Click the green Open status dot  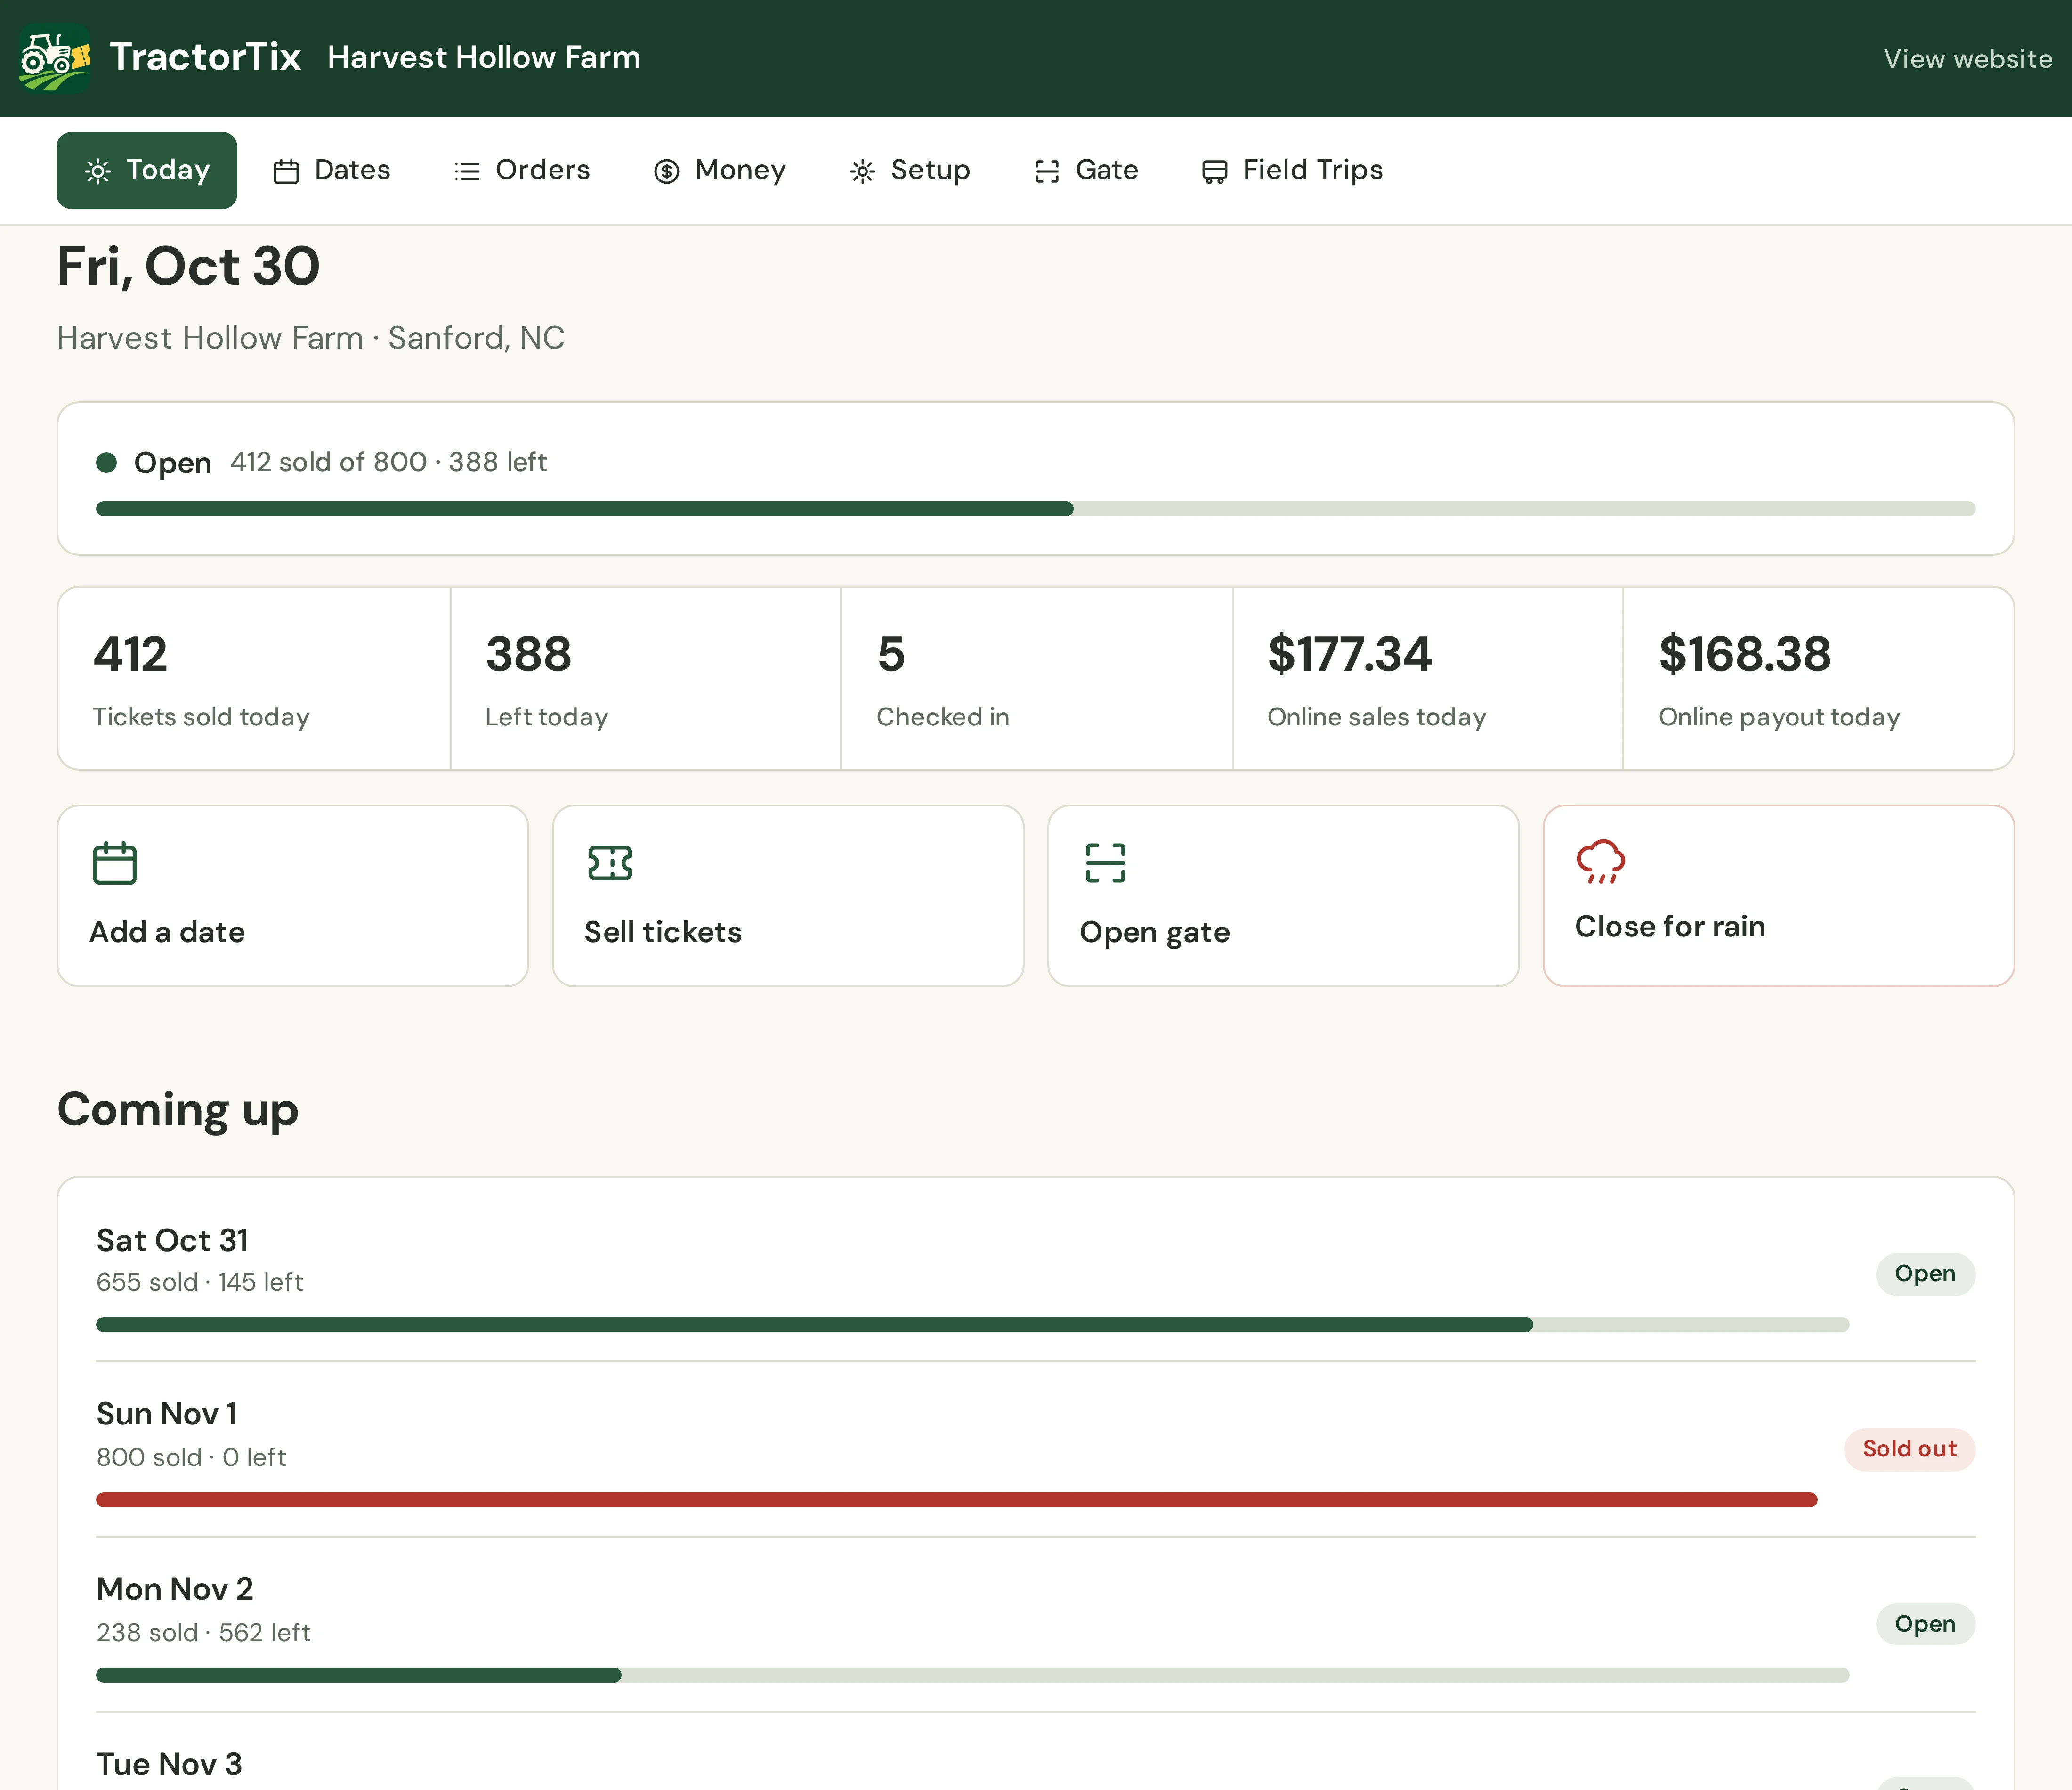click(107, 462)
